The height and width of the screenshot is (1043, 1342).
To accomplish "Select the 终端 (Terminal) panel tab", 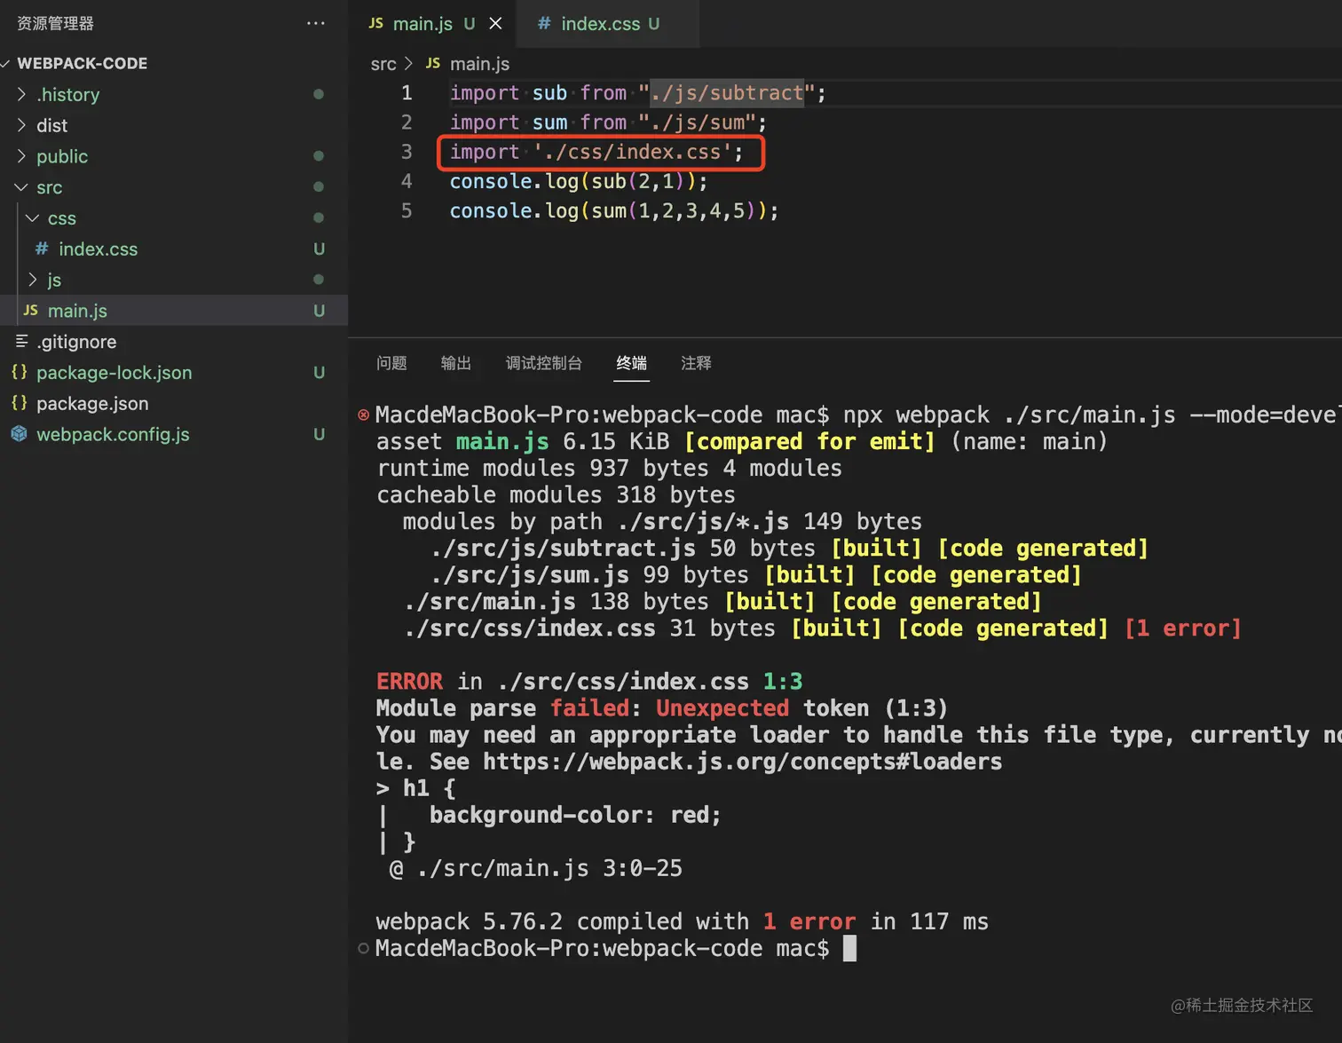I will pyautogui.click(x=631, y=363).
